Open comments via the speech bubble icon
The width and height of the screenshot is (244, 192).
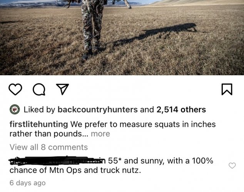click(38, 89)
